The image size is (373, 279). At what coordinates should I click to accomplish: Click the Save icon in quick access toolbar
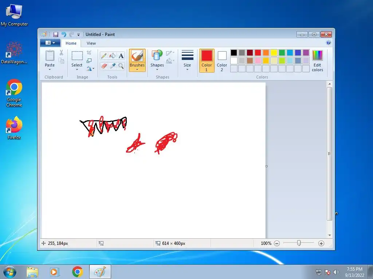(55, 35)
